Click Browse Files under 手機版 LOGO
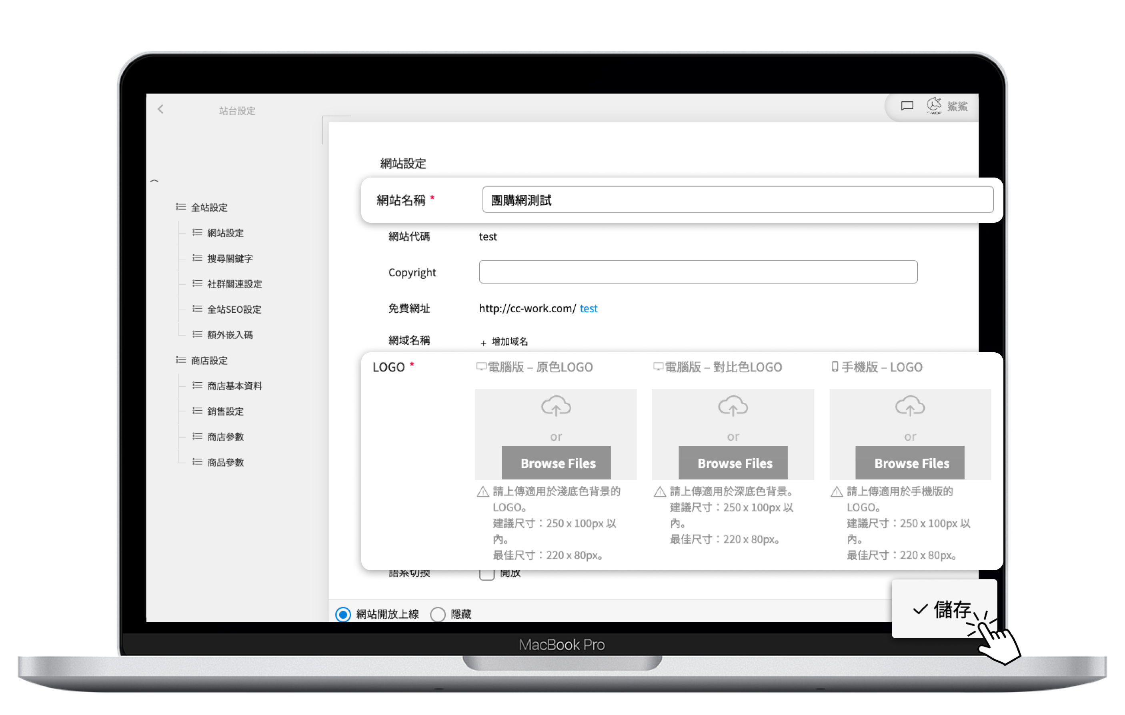1125x715 pixels. pyautogui.click(x=910, y=463)
